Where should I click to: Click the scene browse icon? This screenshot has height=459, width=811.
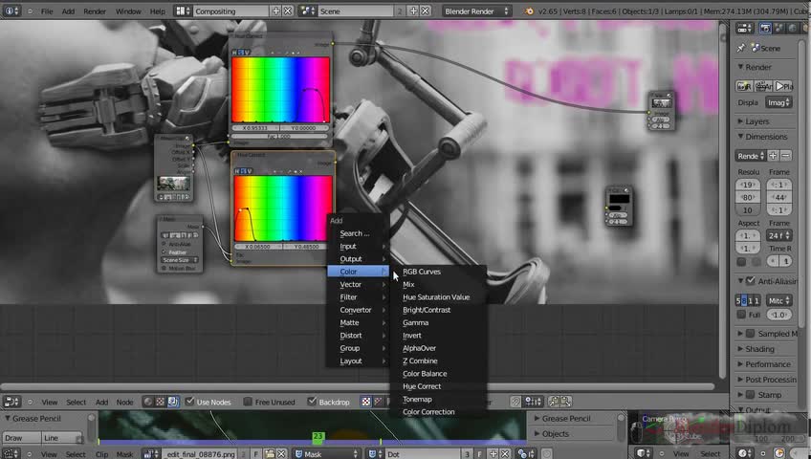tap(308, 11)
